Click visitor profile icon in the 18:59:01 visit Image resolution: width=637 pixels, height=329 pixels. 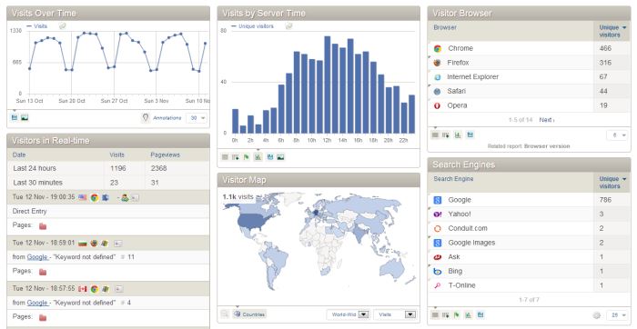(x=118, y=244)
